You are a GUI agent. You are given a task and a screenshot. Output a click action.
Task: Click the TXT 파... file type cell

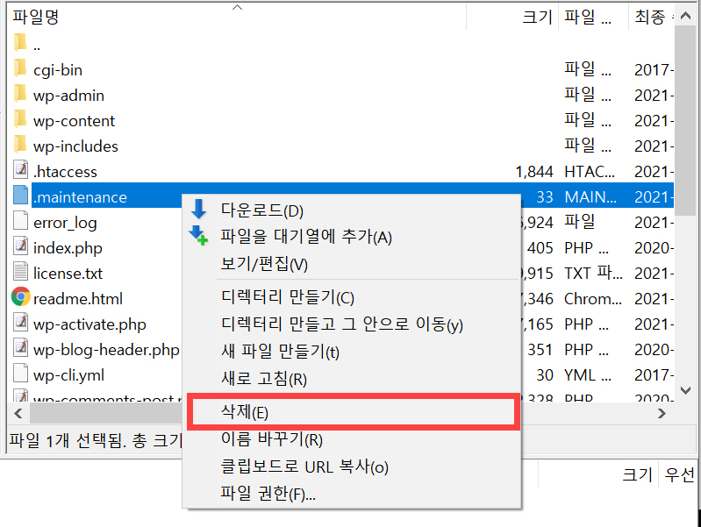point(593,273)
